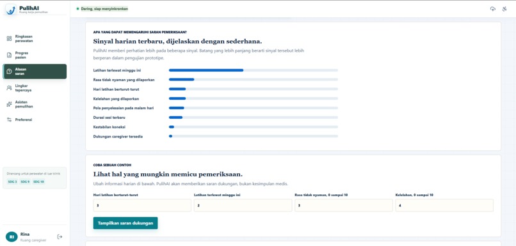Click the Asisten pemulihan sparkle icon
This screenshot has width=516, height=246.
click(x=9, y=104)
